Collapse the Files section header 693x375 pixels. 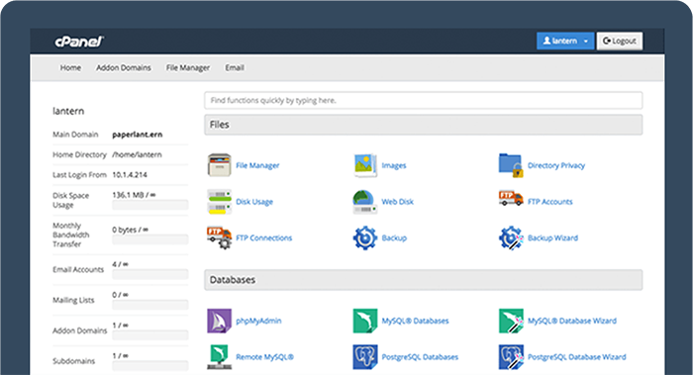point(424,125)
